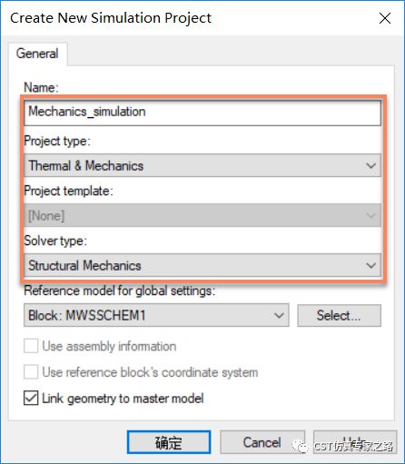Switch to the General tab

click(x=37, y=54)
